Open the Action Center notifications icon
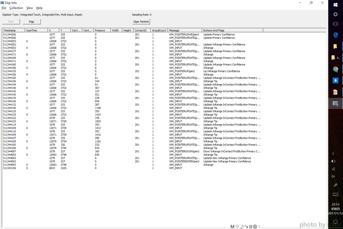 pos(335,222)
